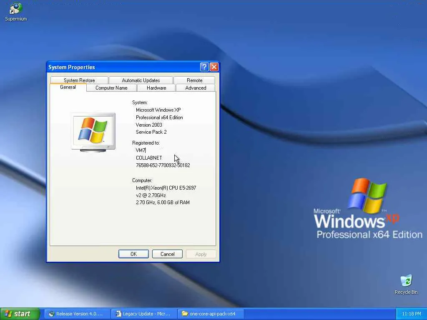Click the Computer: label
Screen dimensions: 427x320
point(142,180)
